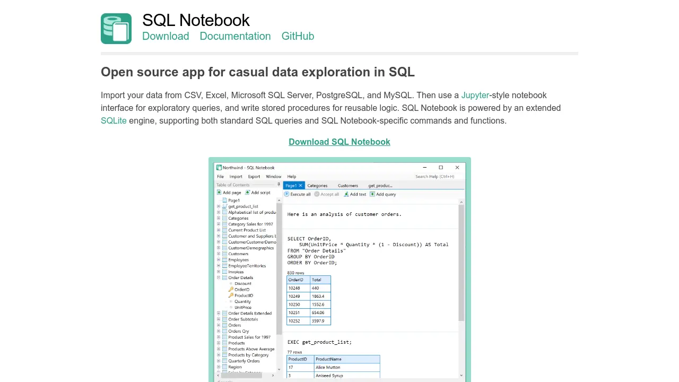Open the Window menu
This screenshot has width=679, height=382.
[274, 177]
